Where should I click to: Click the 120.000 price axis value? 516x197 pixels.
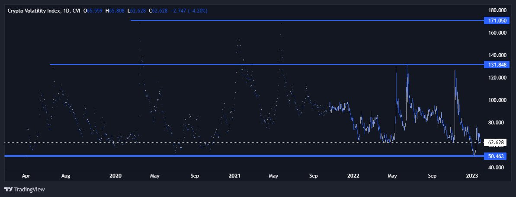(x=497, y=78)
